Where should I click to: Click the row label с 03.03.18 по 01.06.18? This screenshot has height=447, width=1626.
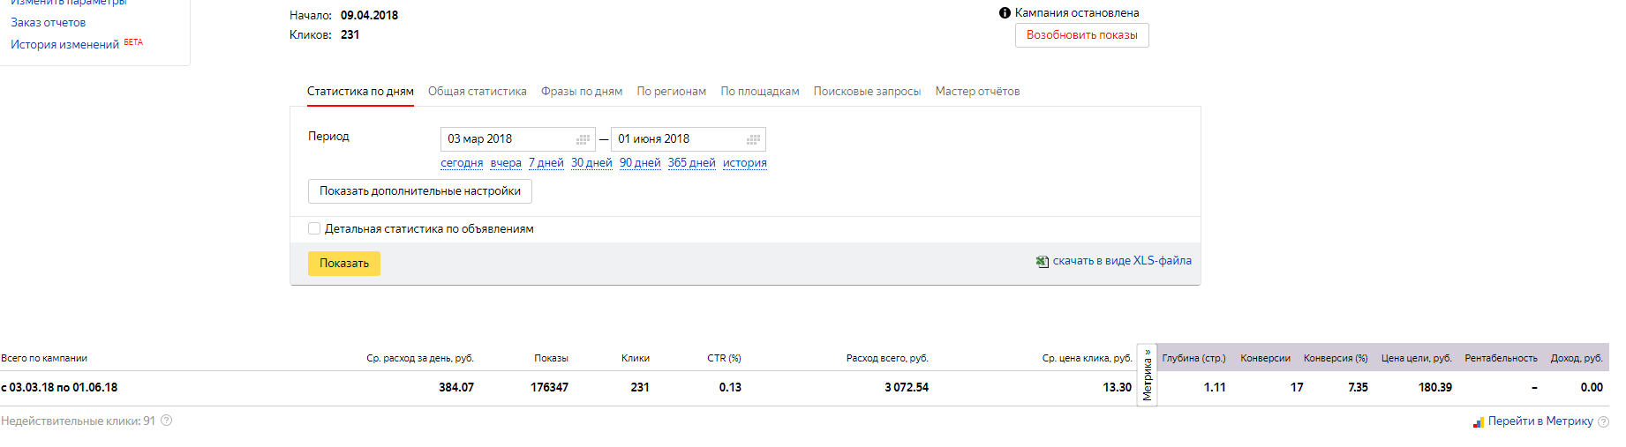pyautogui.click(x=59, y=388)
